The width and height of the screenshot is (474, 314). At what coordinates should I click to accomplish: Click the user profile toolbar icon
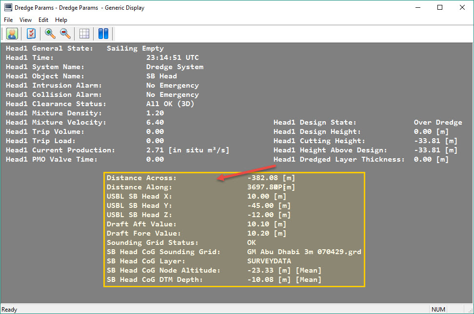pos(12,34)
